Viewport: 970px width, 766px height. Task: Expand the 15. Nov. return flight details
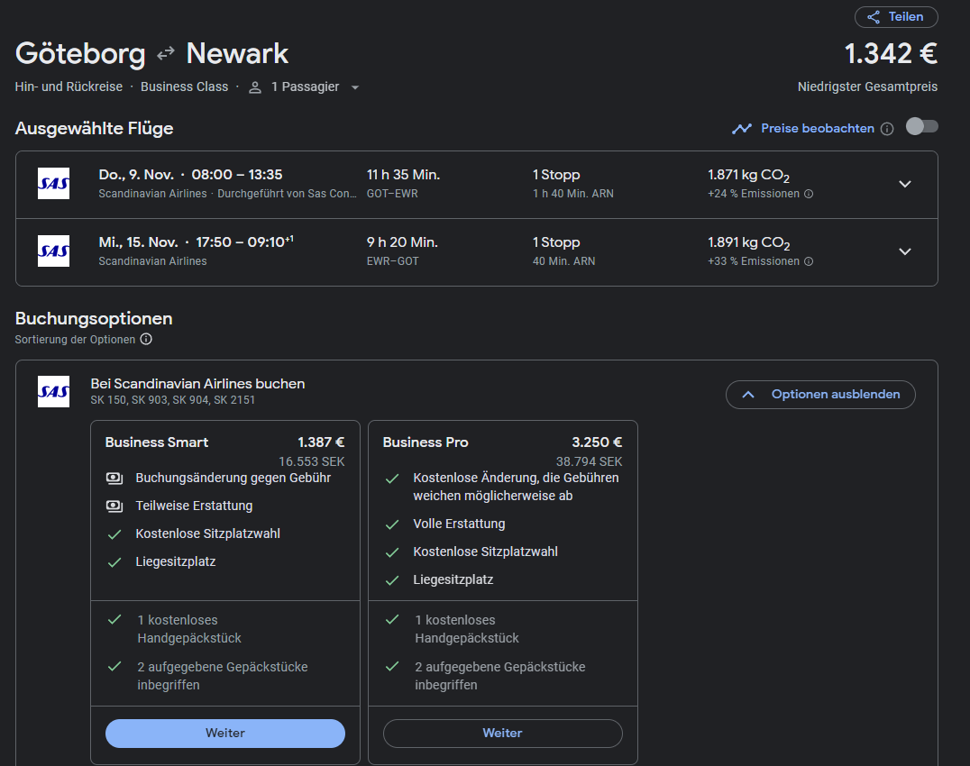[x=905, y=251]
